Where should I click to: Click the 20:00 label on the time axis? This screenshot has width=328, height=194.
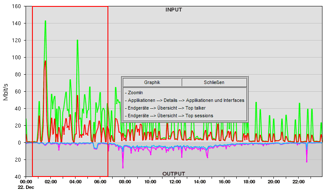click(x=274, y=181)
